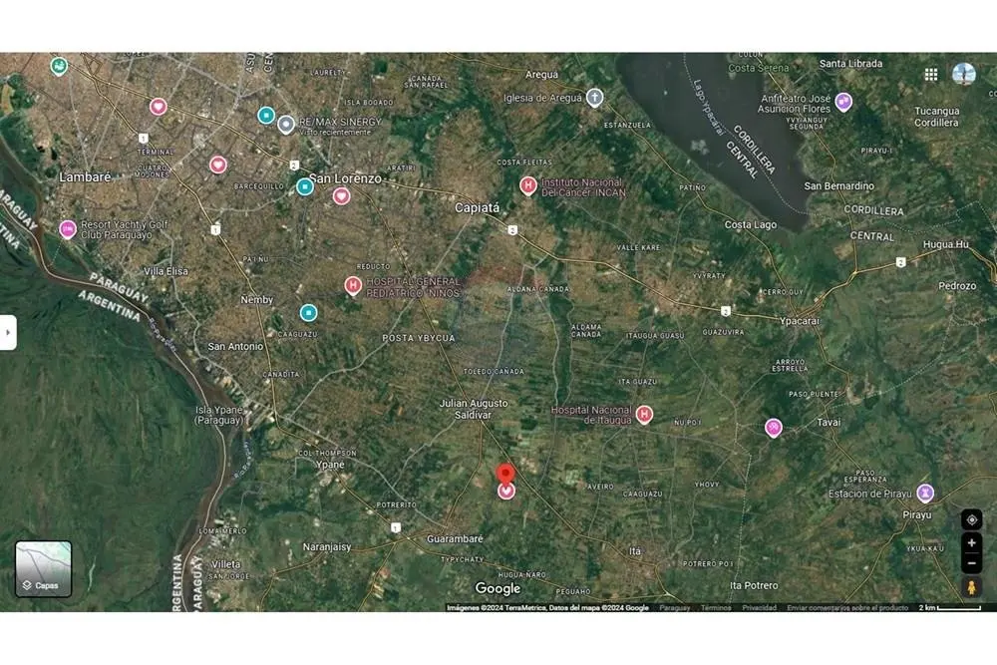Open the Capas layers thumbnail
Image resolution: width=997 pixels, height=665 pixels.
[43, 569]
